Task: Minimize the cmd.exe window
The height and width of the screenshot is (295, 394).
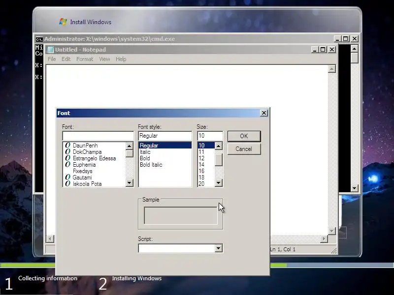Action: pyautogui.click(x=337, y=39)
